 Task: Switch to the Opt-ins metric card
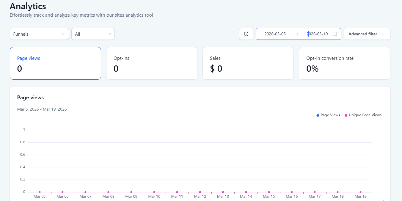[x=152, y=63]
